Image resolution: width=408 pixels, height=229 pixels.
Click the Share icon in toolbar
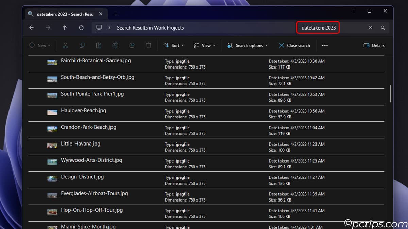(132, 45)
